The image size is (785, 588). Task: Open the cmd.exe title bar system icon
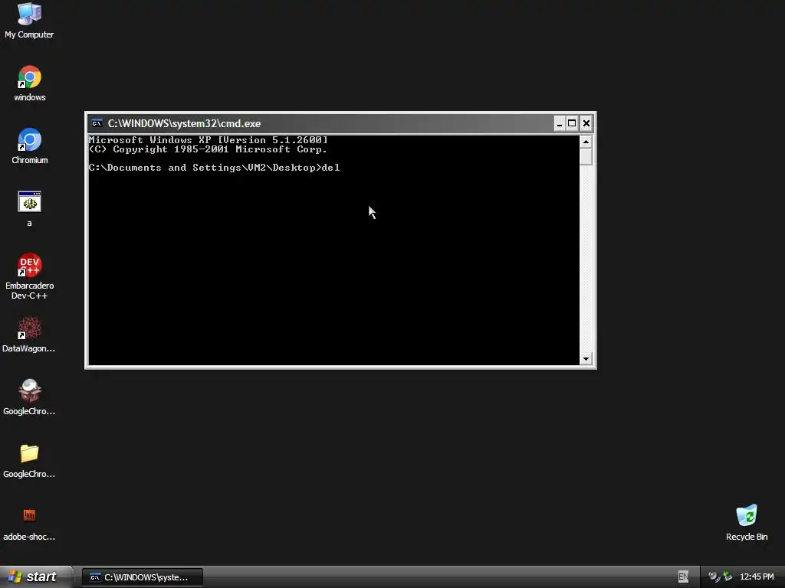(97, 123)
